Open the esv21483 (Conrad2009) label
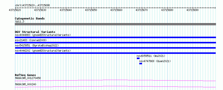The image size is (223, 90). [31, 40]
